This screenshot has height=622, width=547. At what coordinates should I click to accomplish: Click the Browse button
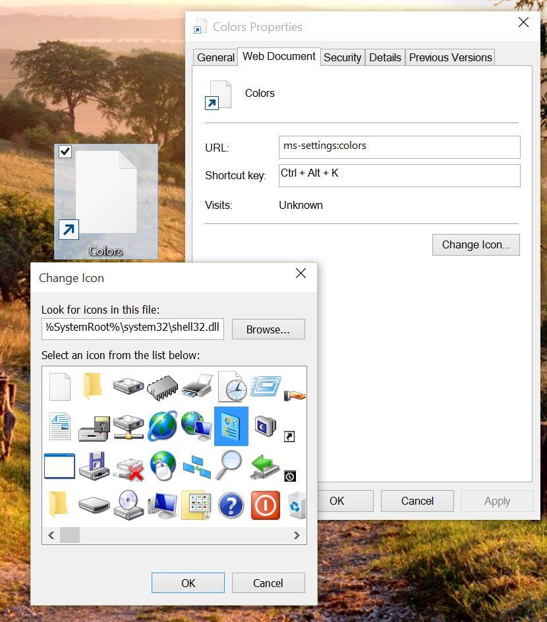[268, 329]
